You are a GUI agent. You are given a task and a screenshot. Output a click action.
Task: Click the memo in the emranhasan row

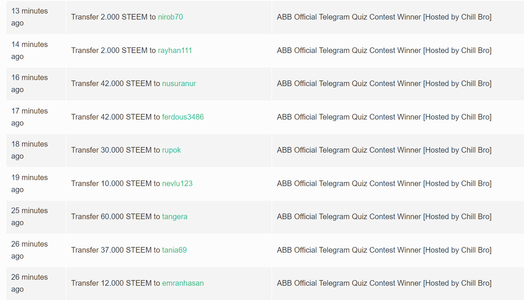click(384, 283)
